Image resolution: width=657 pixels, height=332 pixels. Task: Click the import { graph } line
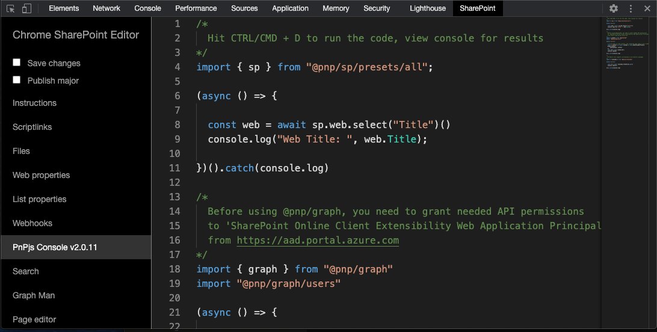point(295,269)
